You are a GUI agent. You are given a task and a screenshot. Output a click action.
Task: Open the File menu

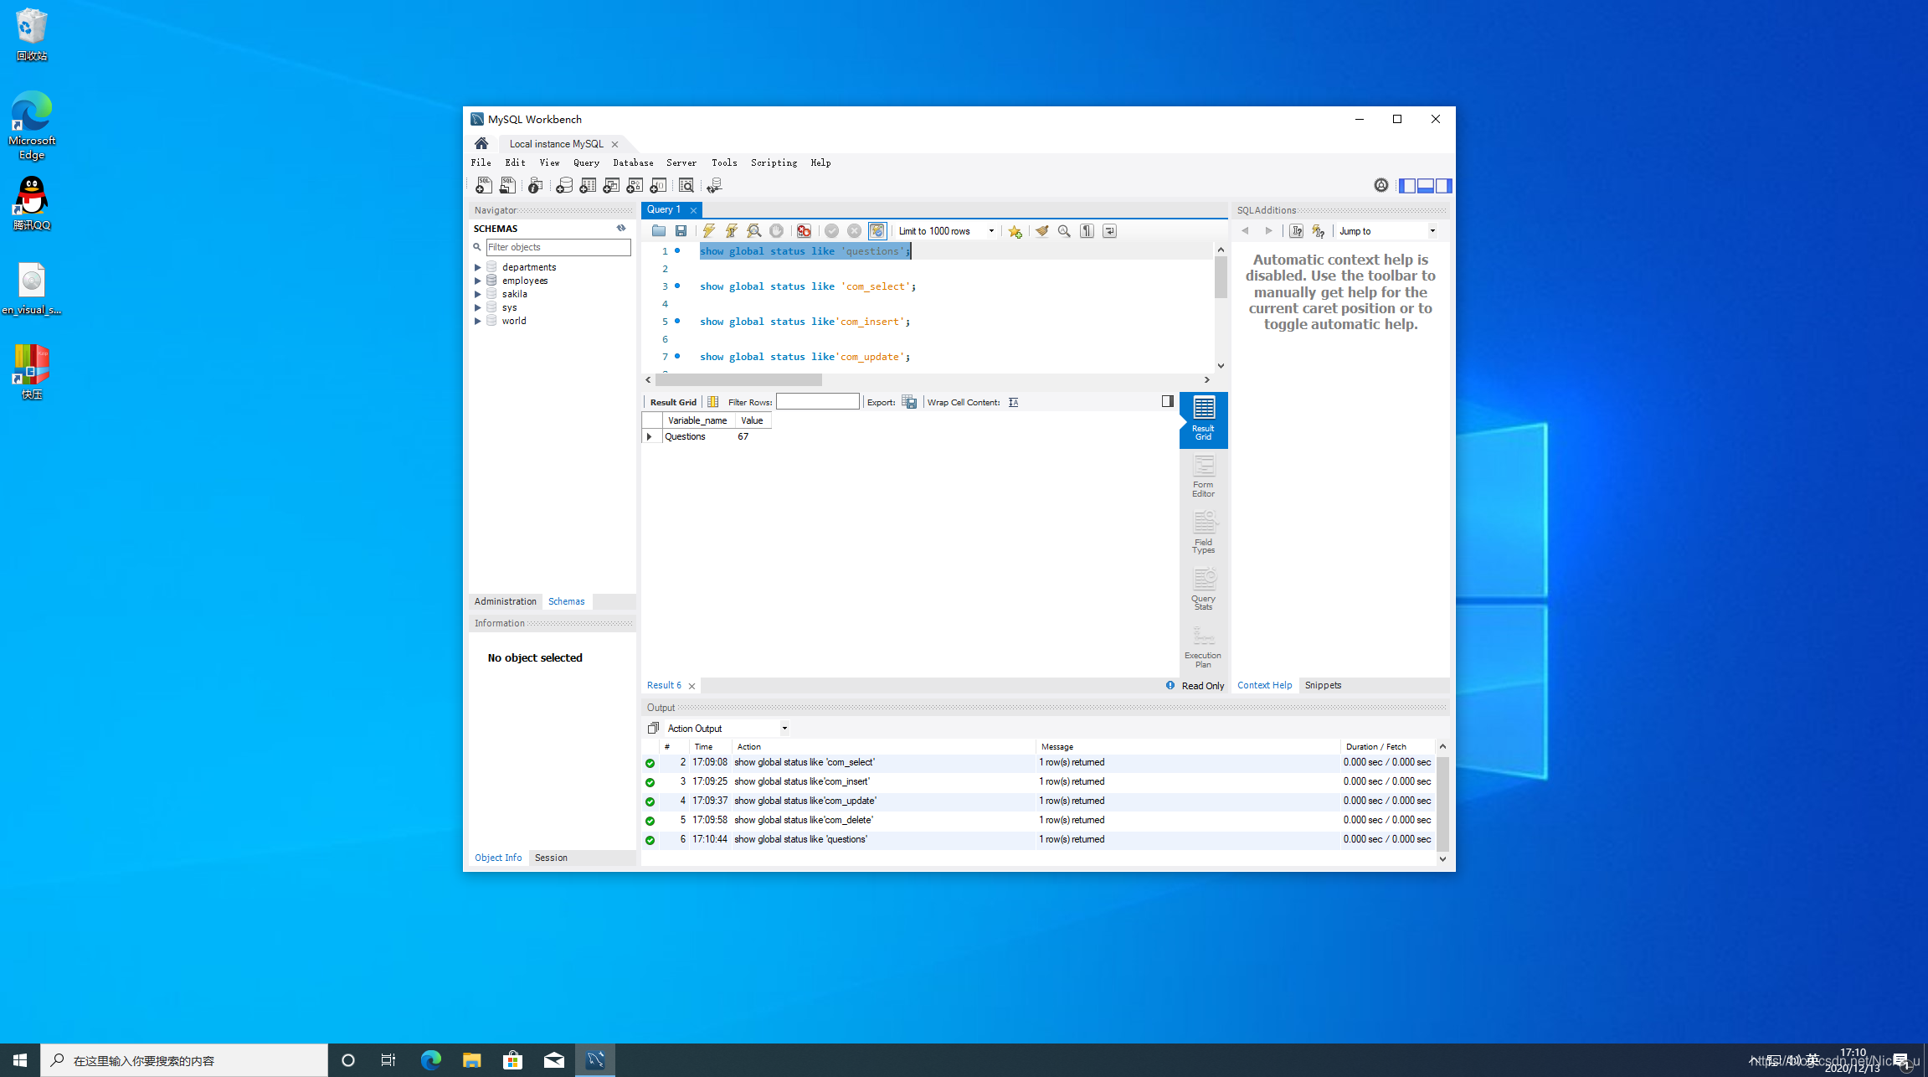click(x=481, y=162)
